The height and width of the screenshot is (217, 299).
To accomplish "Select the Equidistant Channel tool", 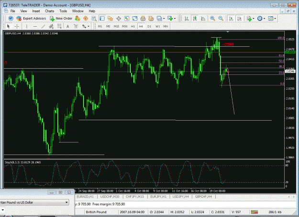I will tap(51, 26).
